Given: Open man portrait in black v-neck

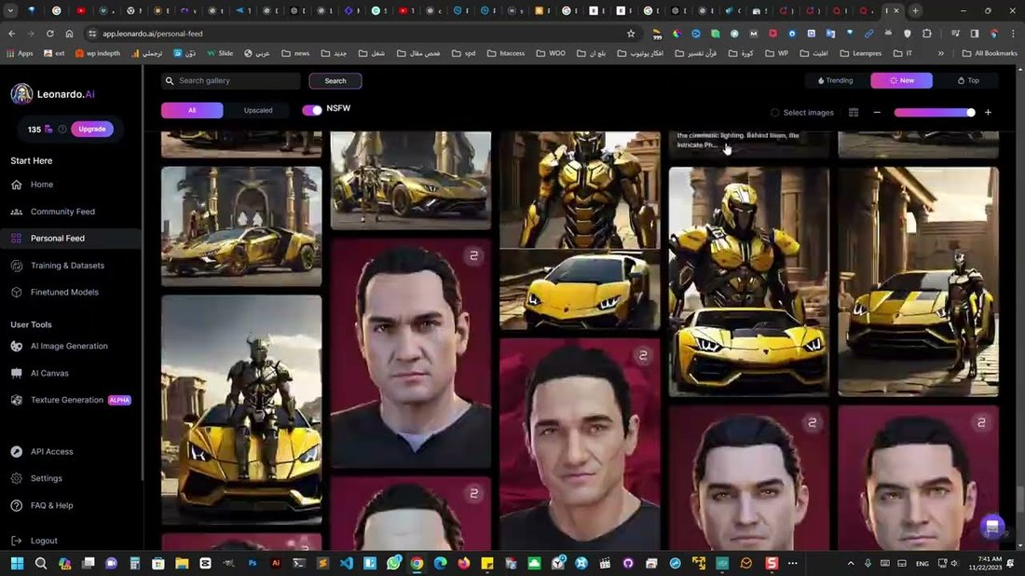Looking at the screenshot, I should point(411,353).
